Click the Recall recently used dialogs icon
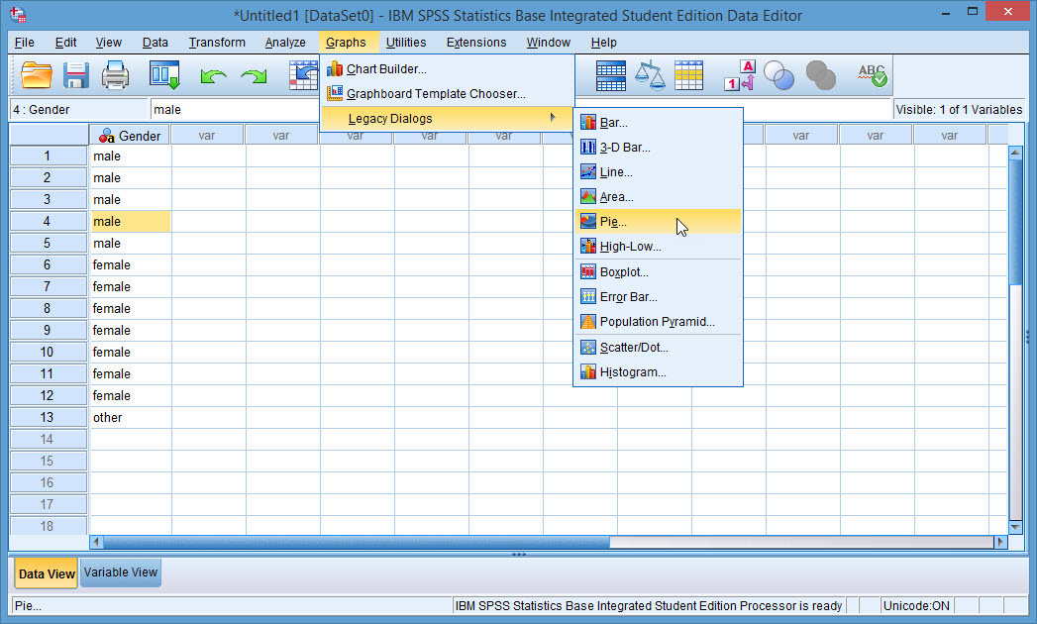This screenshot has width=1037, height=624. (164, 75)
